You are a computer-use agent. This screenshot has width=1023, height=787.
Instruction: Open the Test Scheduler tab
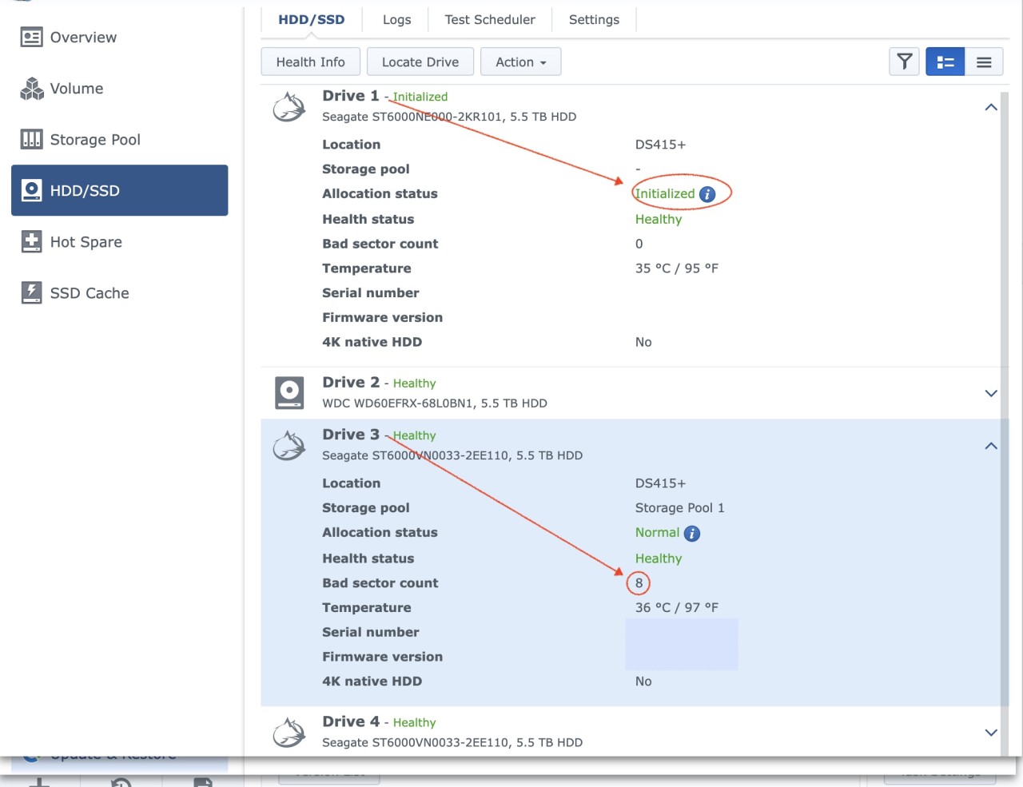point(490,20)
